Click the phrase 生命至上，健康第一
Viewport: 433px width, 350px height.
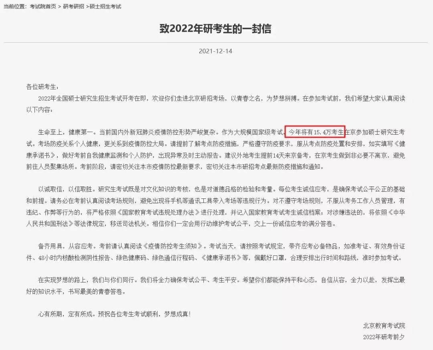point(65,132)
